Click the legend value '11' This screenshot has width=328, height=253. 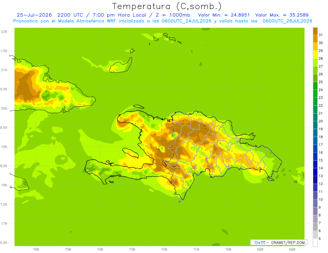pos(321,192)
